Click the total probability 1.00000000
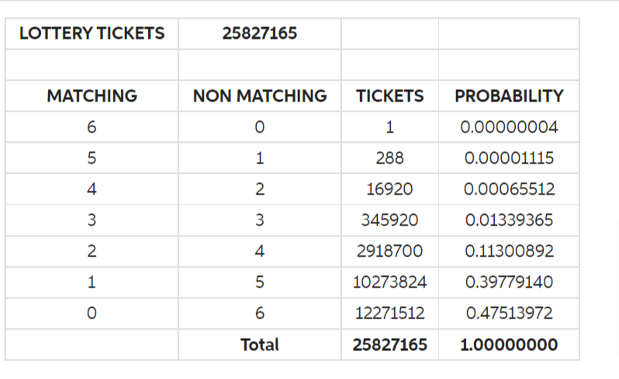 pos(509,345)
